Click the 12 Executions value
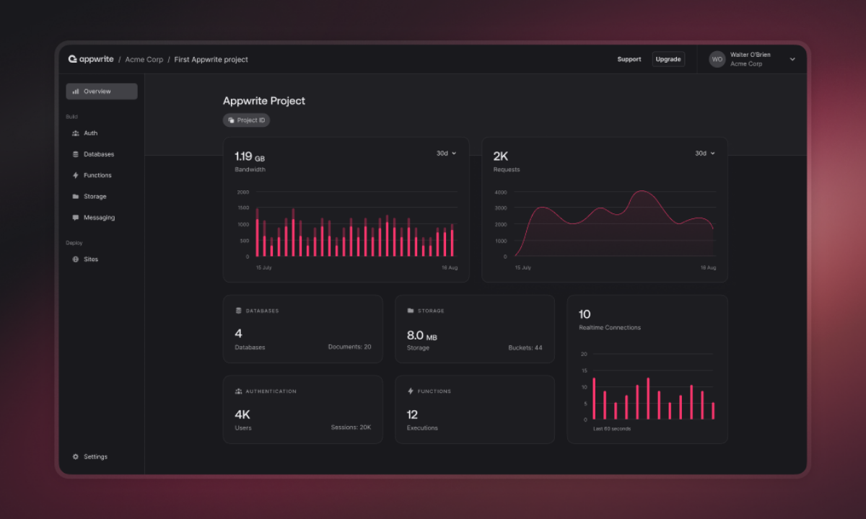866x519 pixels. (x=412, y=414)
